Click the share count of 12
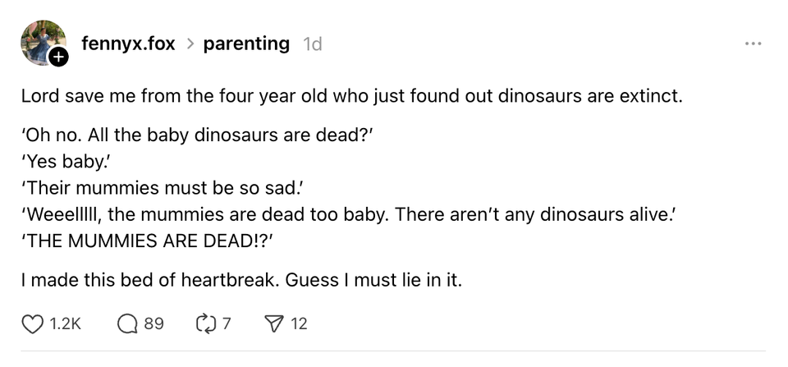788x367 pixels. (x=300, y=324)
